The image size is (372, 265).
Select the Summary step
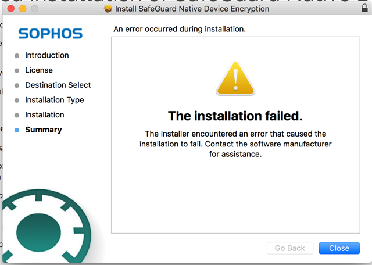click(x=44, y=130)
